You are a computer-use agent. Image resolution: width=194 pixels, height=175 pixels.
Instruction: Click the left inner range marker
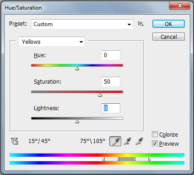coord(119,159)
